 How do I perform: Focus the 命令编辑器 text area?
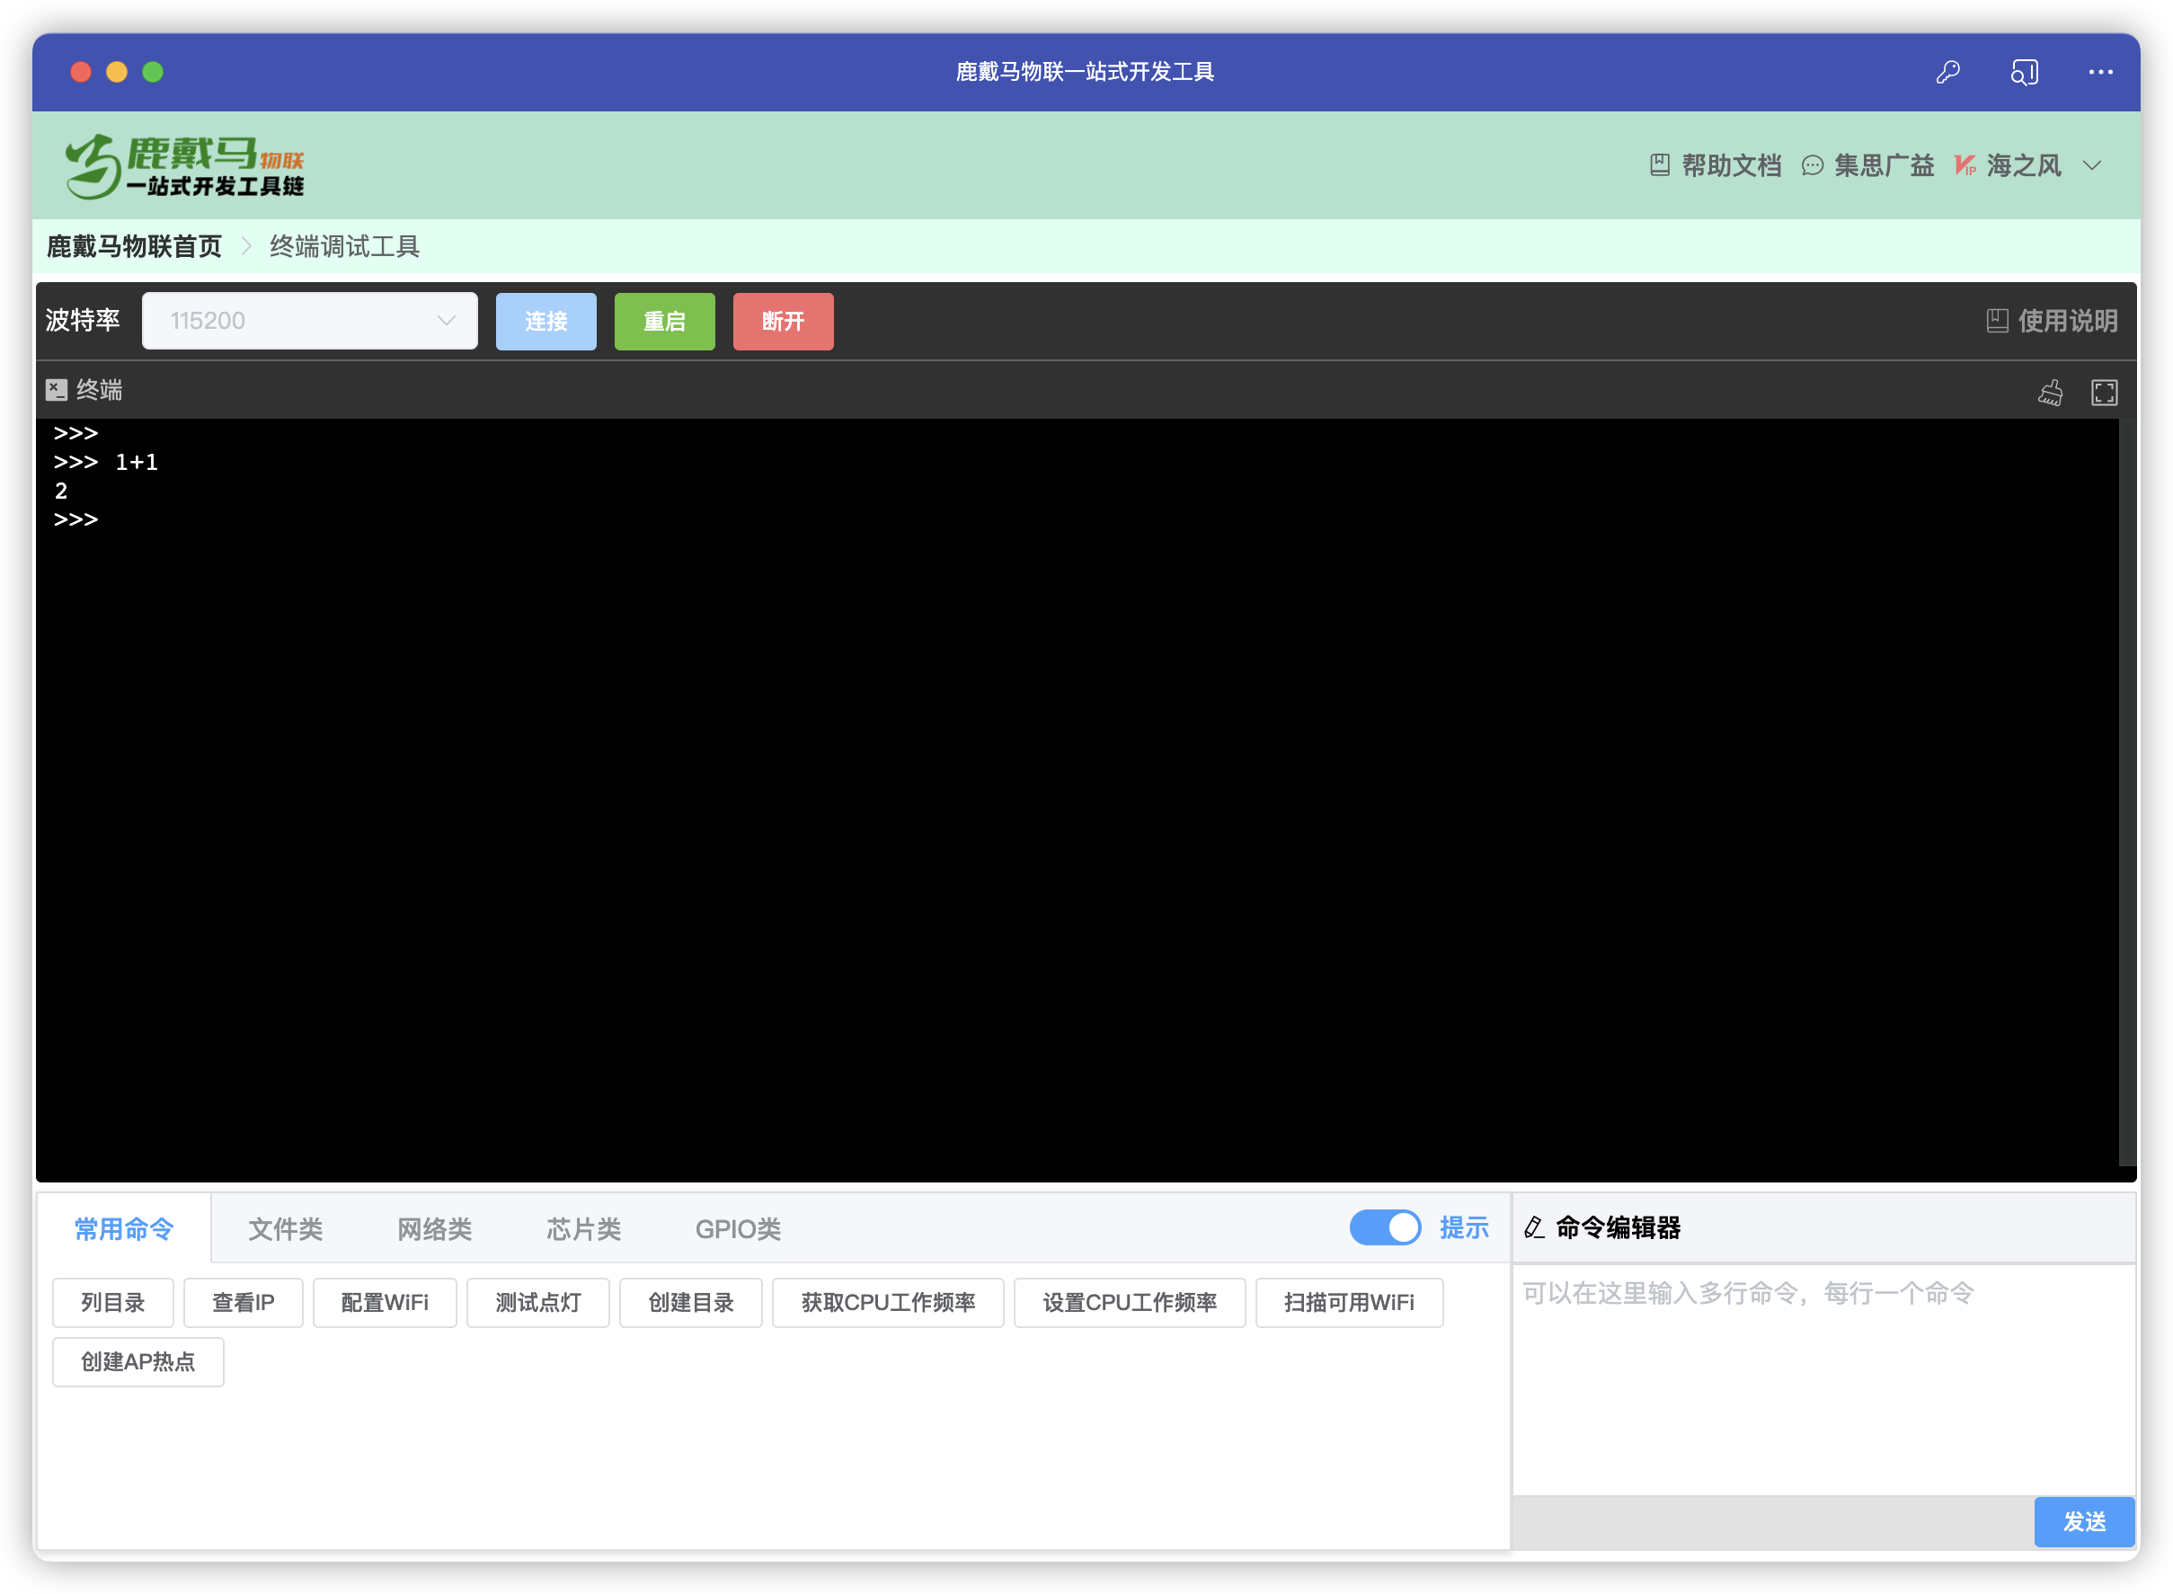1822,1380
